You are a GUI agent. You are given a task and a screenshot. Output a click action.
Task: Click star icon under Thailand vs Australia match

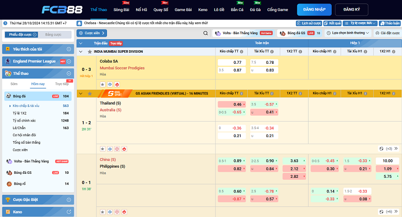coord(103,149)
